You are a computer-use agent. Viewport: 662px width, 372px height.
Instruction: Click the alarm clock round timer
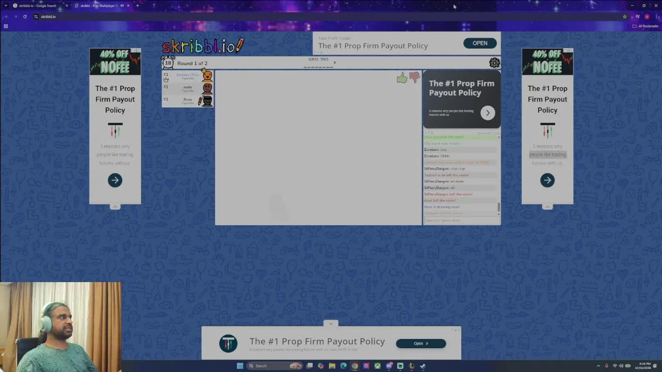coord(168,63)
